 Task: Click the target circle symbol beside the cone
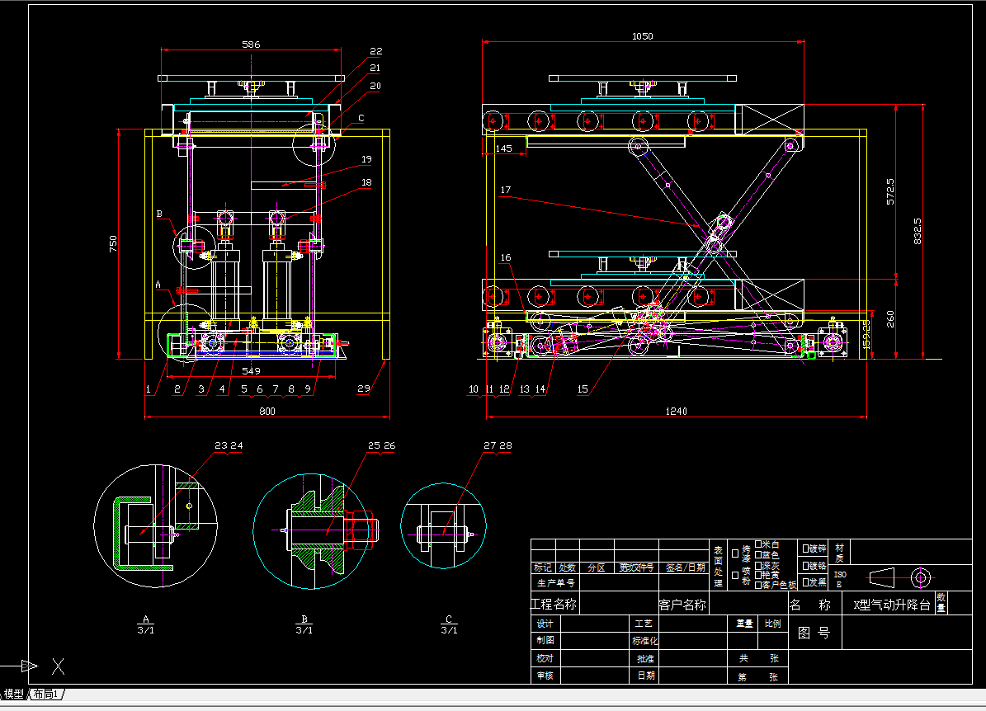[x=921, y=577]
